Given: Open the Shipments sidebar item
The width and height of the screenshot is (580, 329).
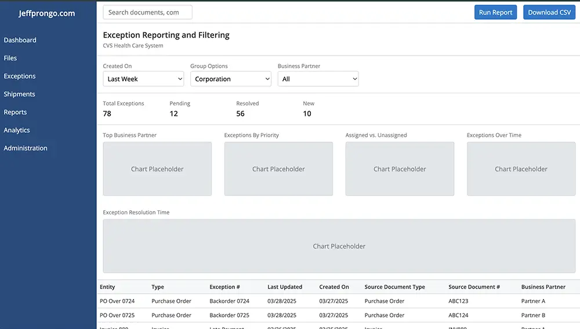Looking at the screenshot, I should pos(19,94).
